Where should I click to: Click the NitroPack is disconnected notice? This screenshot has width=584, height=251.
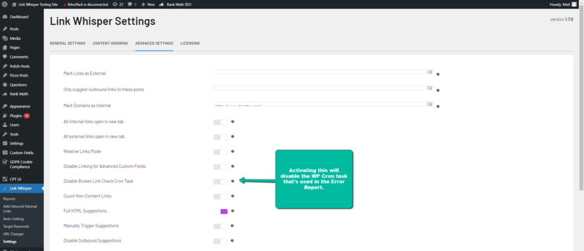(x=86, y=5)
